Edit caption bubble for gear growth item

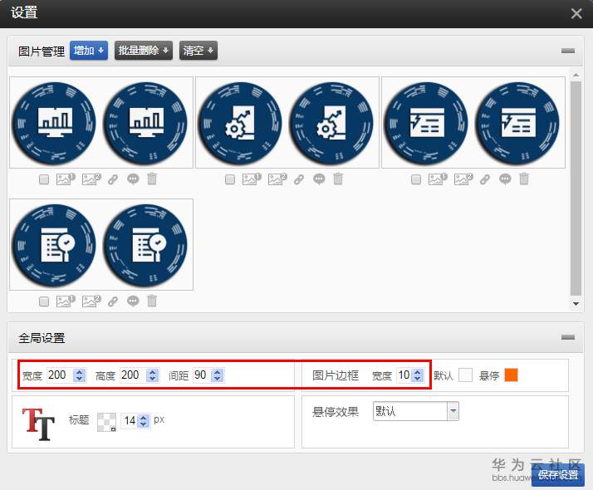coord(319,179)
